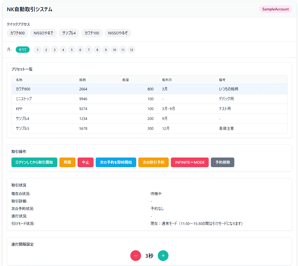Start trading with ログインしてから取引開始 button

click(34, 162)
